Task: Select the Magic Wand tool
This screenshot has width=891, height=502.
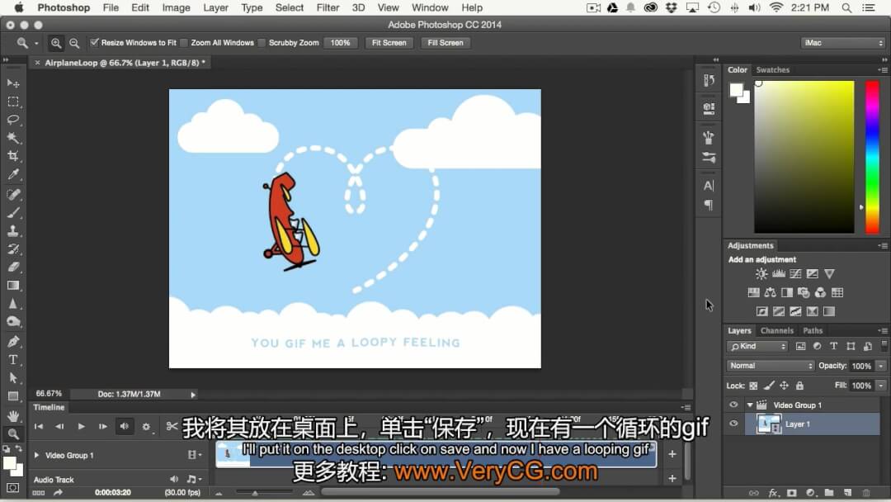Action: point(13,138)
